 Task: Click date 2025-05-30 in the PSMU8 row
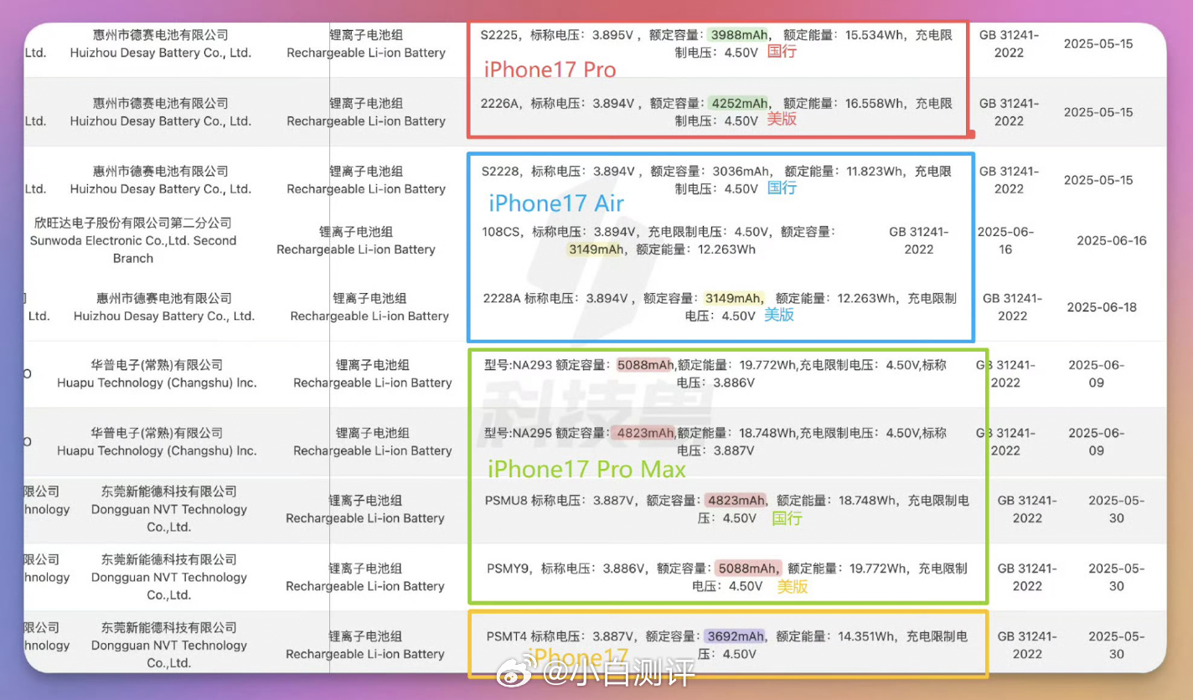point(1117,509)
